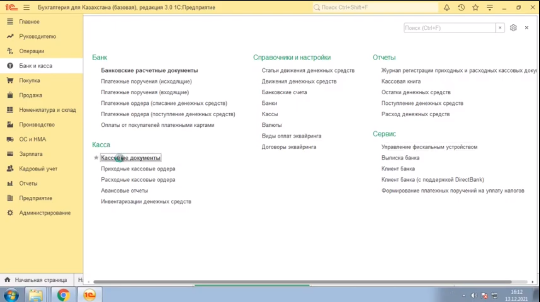
Task: Open Банковские расчетные документы
Action: coord(149,70)
